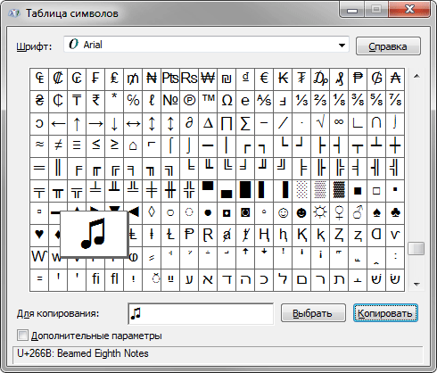The image size is (437, 373).
Task: Select the Indian Rupee sign
Action: click(x=95, y=102)
